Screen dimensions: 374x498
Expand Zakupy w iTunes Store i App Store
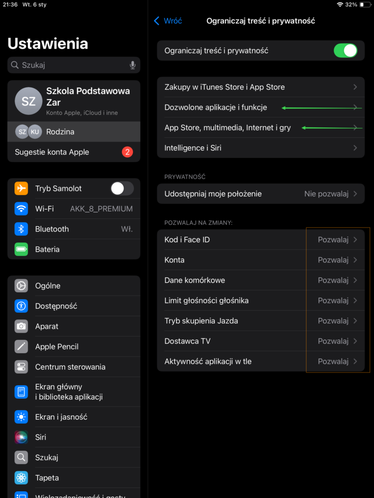[261, 87]
